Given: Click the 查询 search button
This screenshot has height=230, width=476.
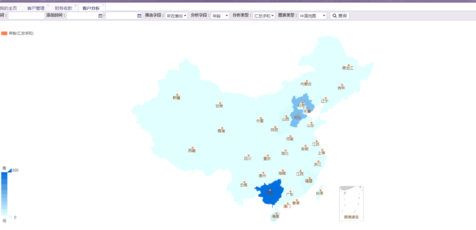Looking at the screenshot, I should click(x=340, y=16).
